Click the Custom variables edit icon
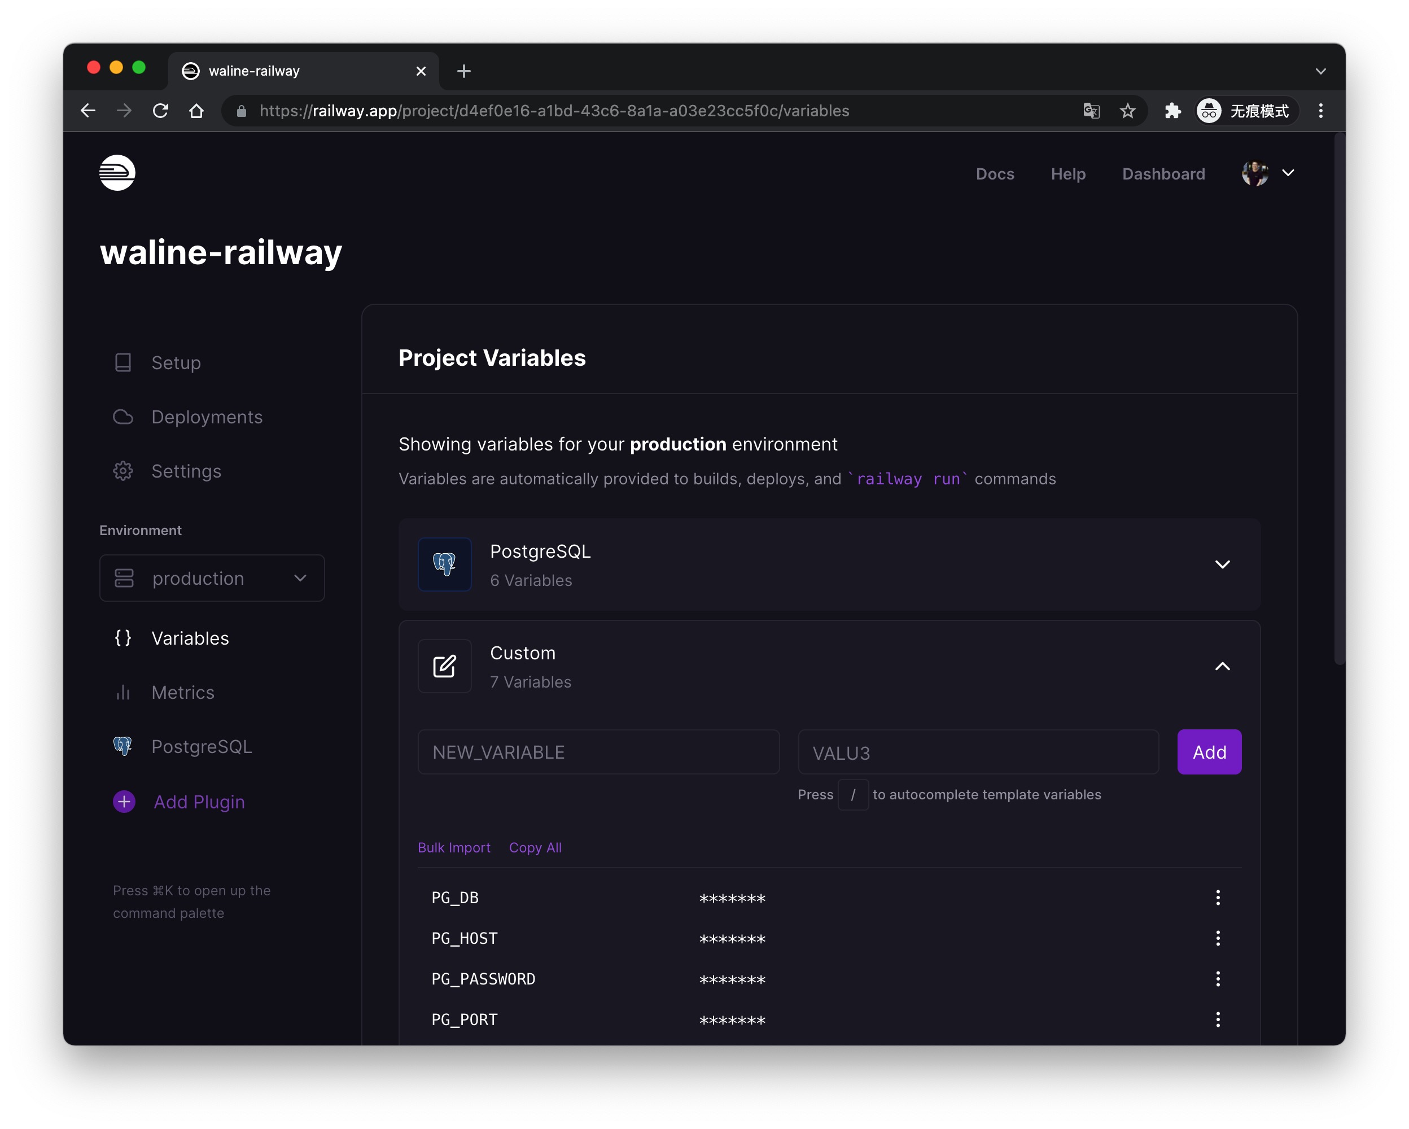Image resolution: width=1409 pixels, height=1129 pixels. tap(444, 666)
